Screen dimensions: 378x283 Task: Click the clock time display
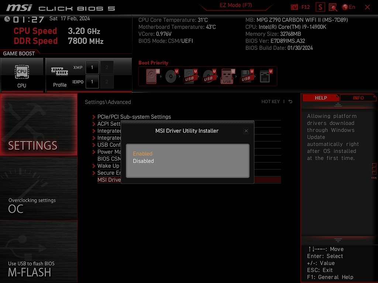[28, 19]
